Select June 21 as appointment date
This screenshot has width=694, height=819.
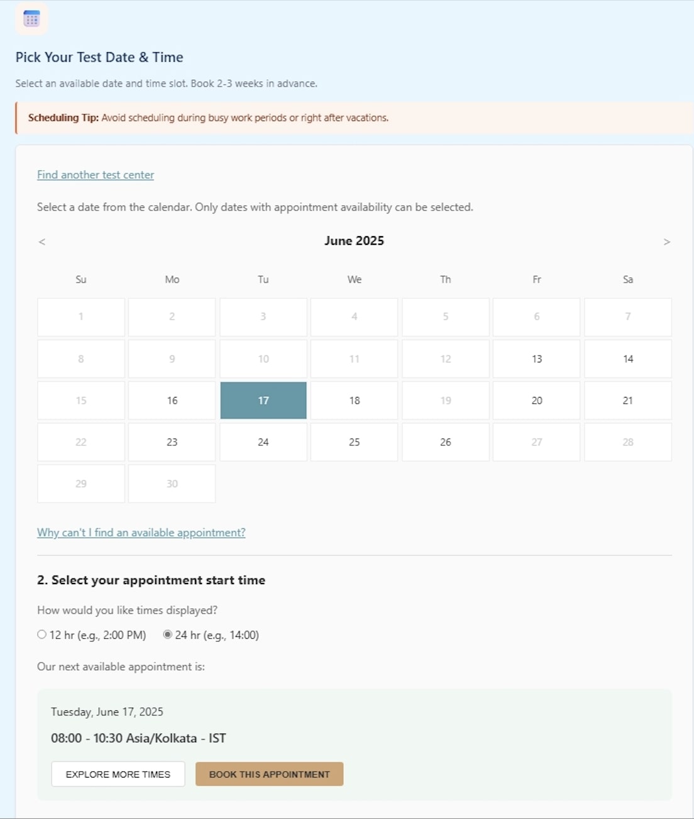tap(627, 400)
